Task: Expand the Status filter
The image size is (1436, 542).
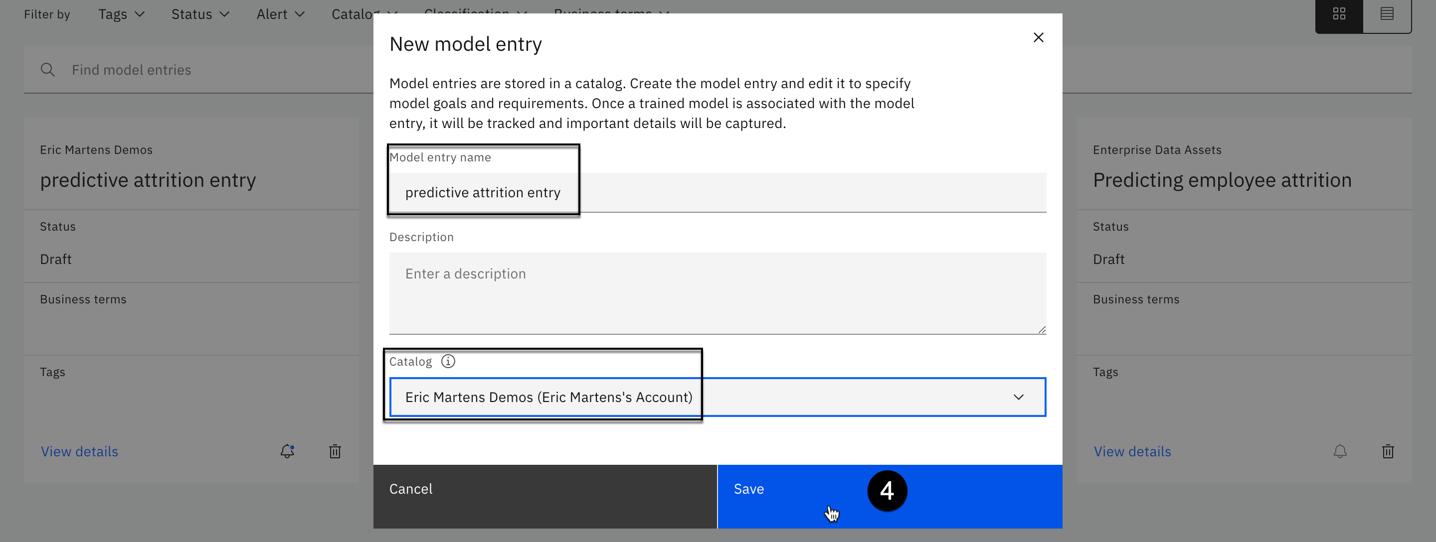Action: 200,14
